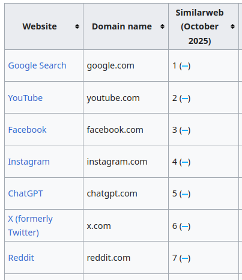The height and width of the screenshot is (280, 242).
Task: Open the X (formerly Twitter) link
Action: (31, 225)
